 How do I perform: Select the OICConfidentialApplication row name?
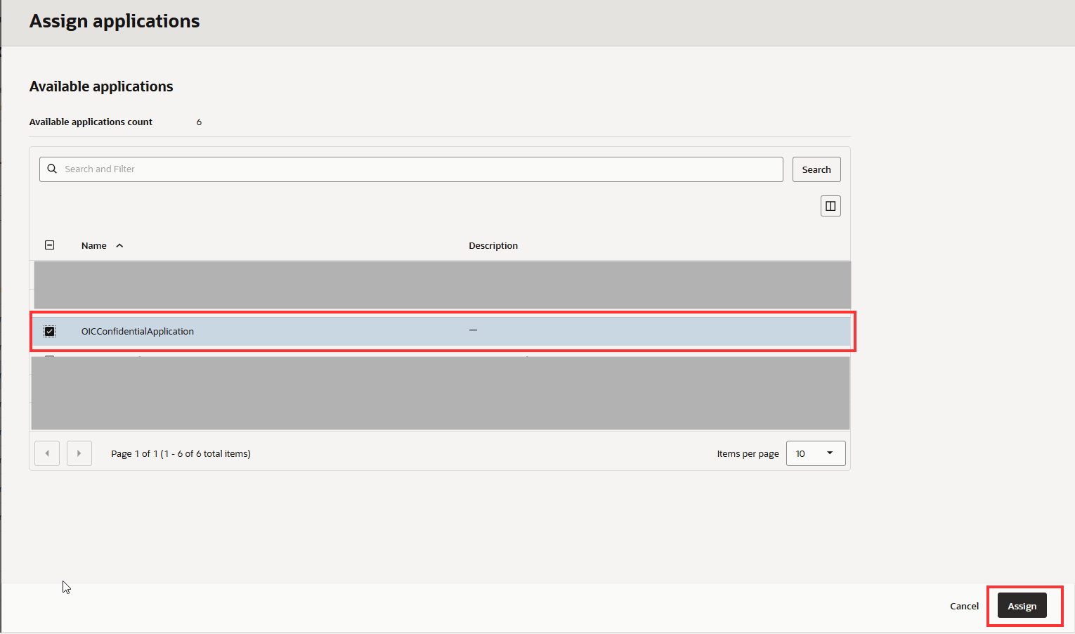point(138,331)
